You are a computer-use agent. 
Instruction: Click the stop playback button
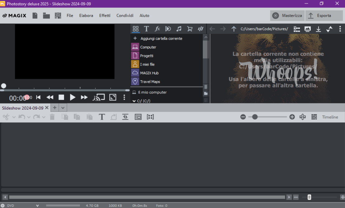click(61, 97)
